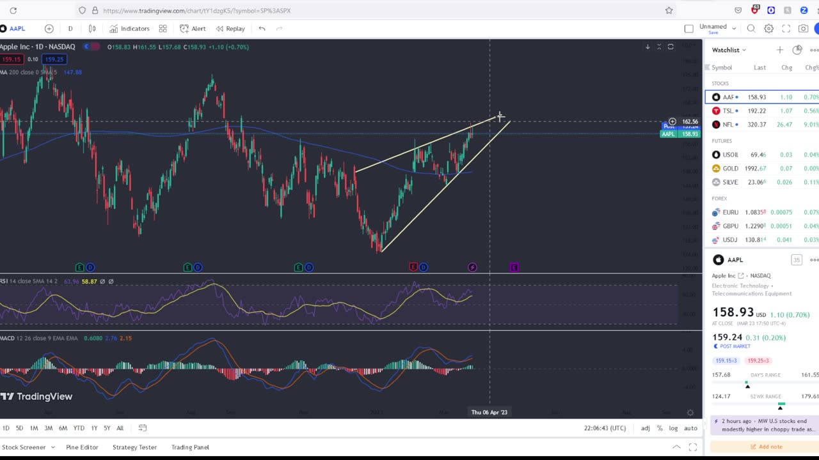Redo the chart action

tap(280, 28)
